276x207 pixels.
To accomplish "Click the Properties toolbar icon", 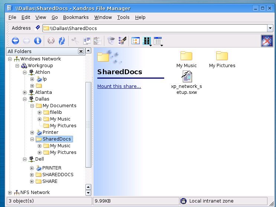I will [122, 40].
